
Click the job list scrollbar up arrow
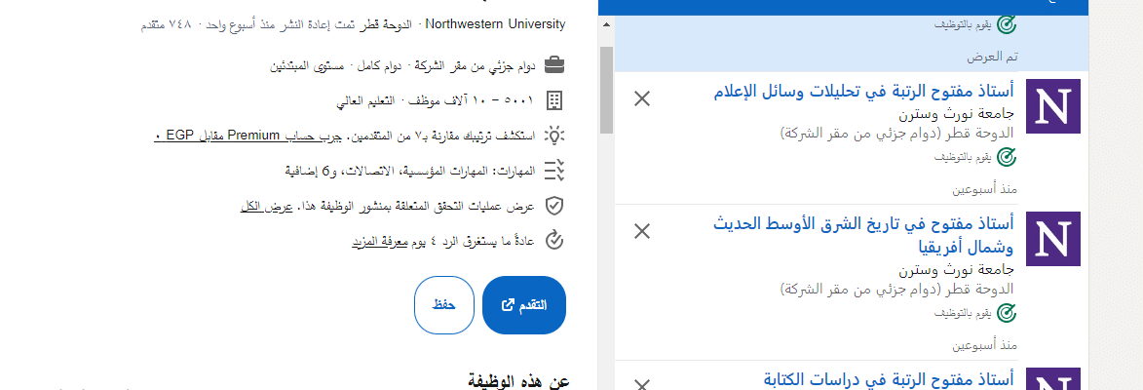(606, 24)
